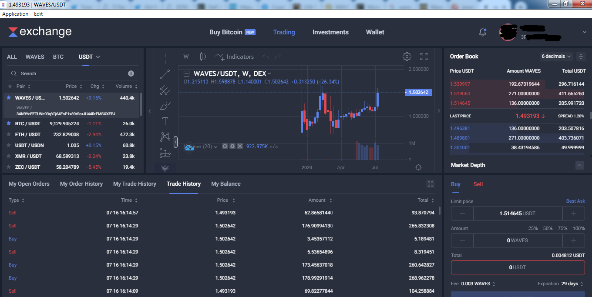Open chart axis settings at bottom right

(418, 167)
